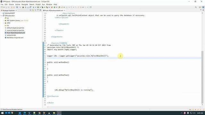Screen dimensions: 205x115
Task: Click the text 'public void methodTwo()'
Action: 58,75
